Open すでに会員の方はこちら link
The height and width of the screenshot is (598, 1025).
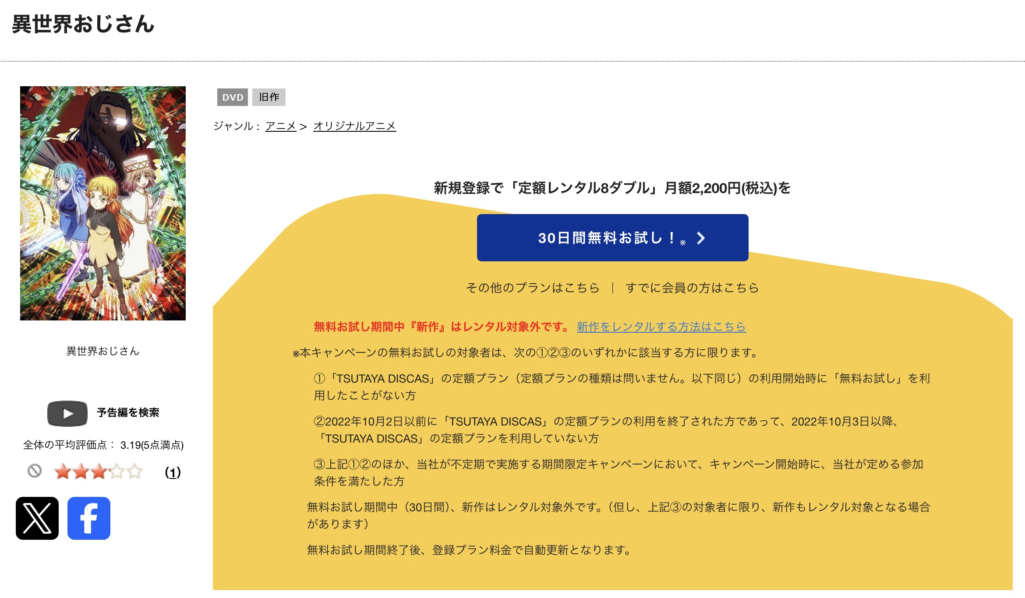click(692, 288)
